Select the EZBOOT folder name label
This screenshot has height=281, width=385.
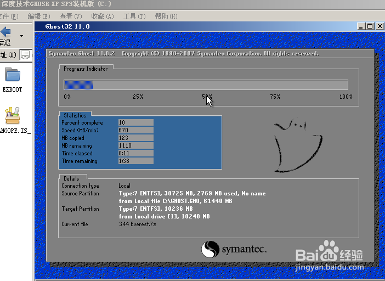tap(12, 89)
